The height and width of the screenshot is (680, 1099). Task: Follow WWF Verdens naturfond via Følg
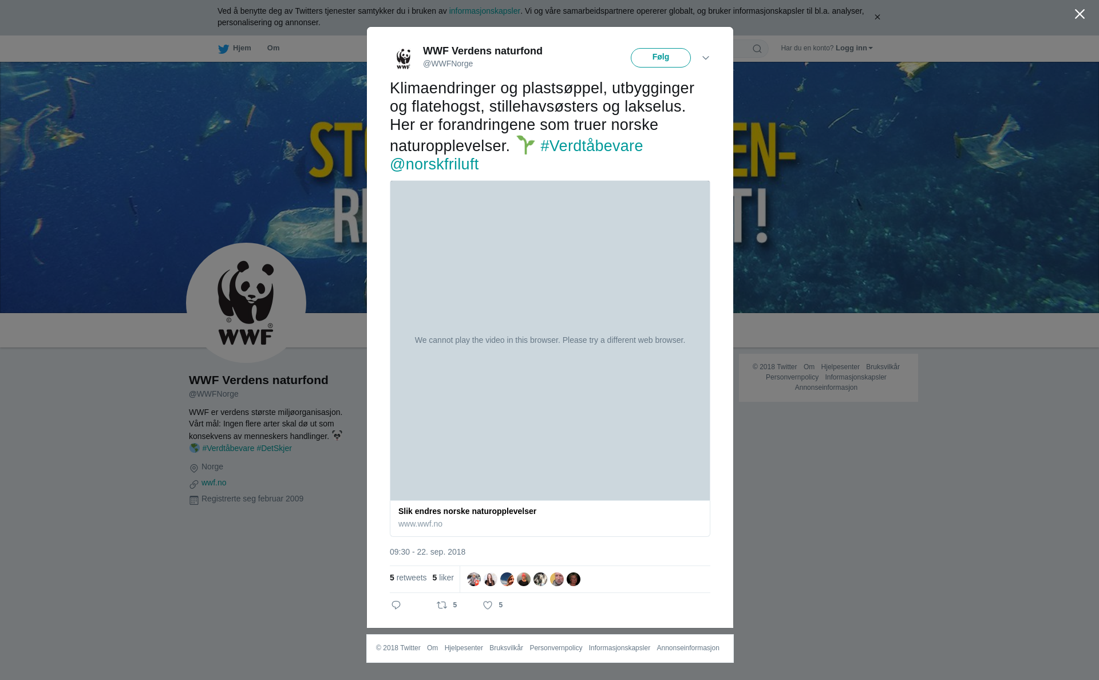click(x=661, y=58)
